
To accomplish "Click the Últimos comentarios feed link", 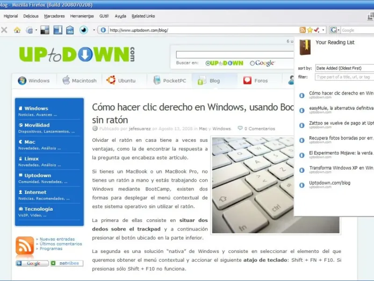I will [61, 244].
